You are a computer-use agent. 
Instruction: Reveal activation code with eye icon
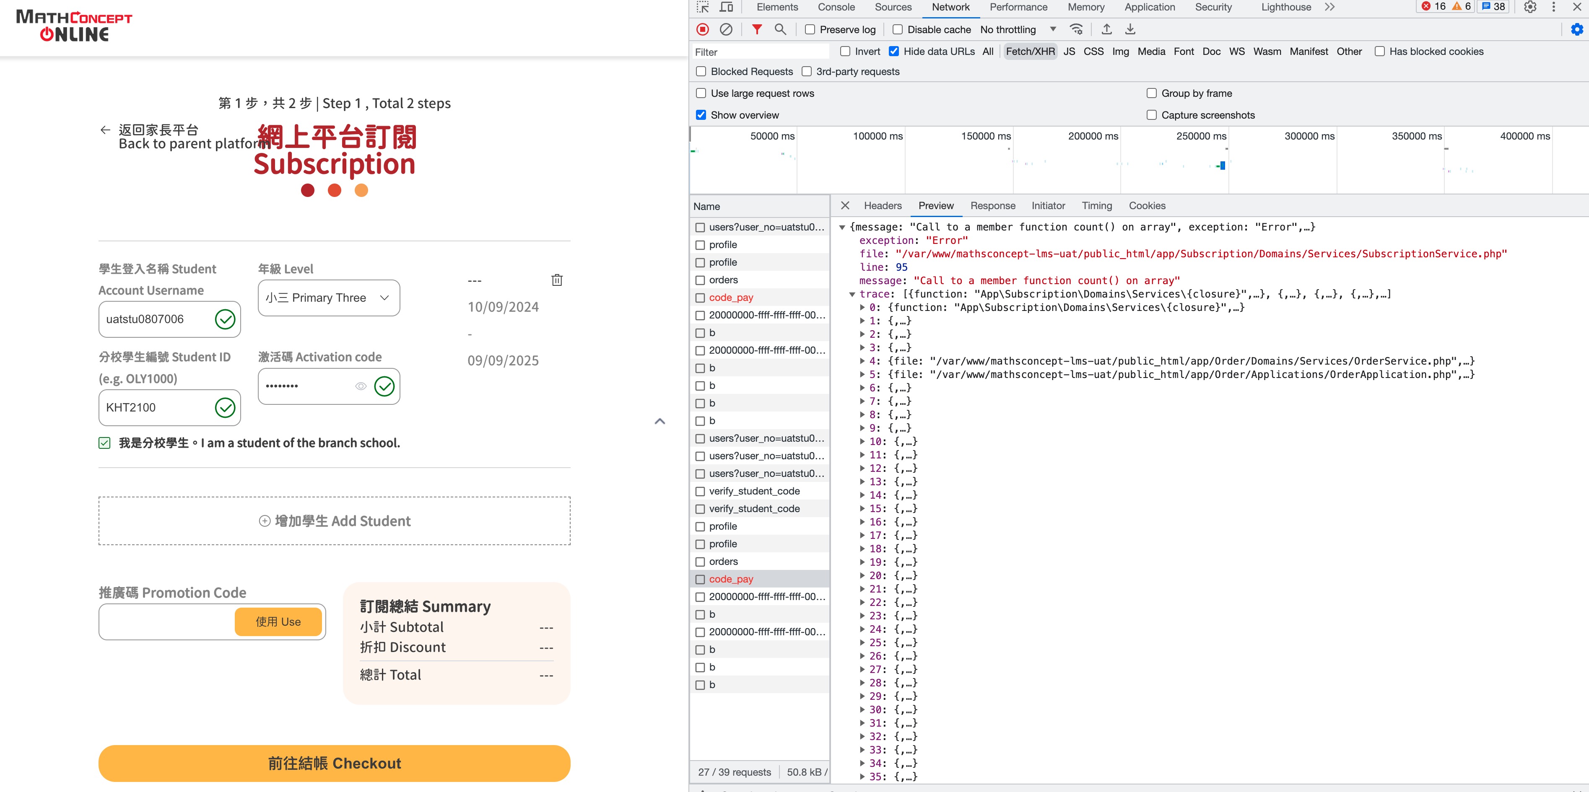pos(361,386)
